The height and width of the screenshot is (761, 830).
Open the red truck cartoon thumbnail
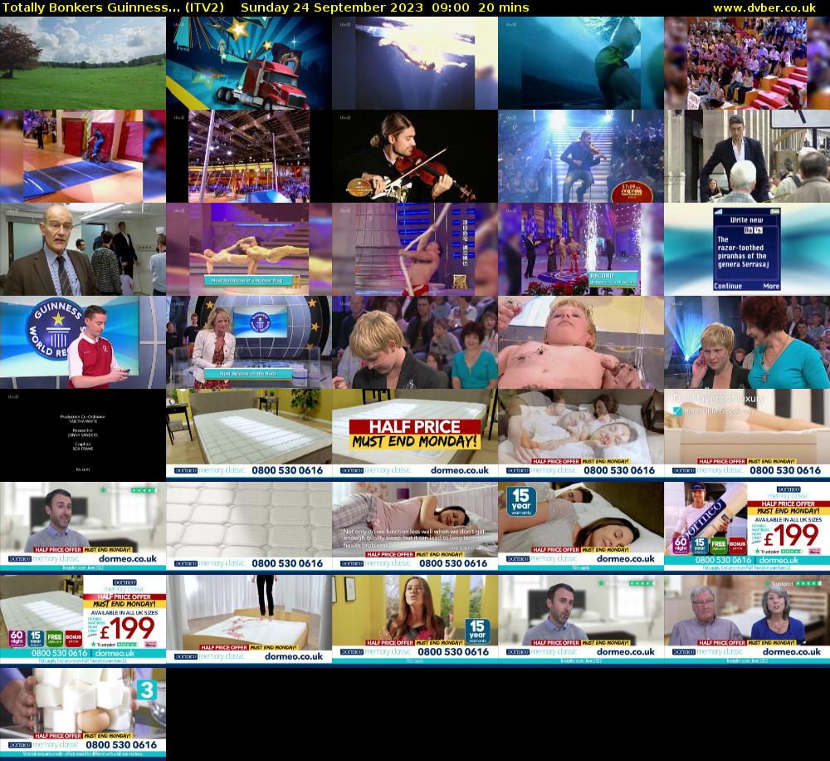tap(249, 63)
